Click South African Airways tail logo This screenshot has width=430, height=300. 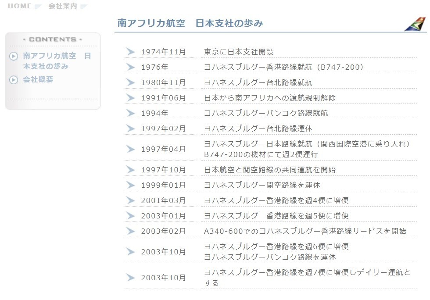(416, 24)
